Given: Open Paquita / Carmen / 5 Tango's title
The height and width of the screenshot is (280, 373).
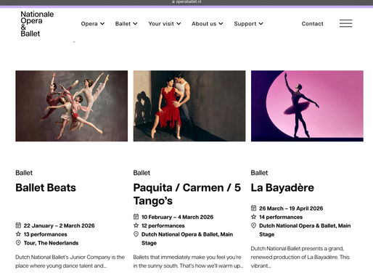Looking at the screenshot, I should tap(187, 194).
